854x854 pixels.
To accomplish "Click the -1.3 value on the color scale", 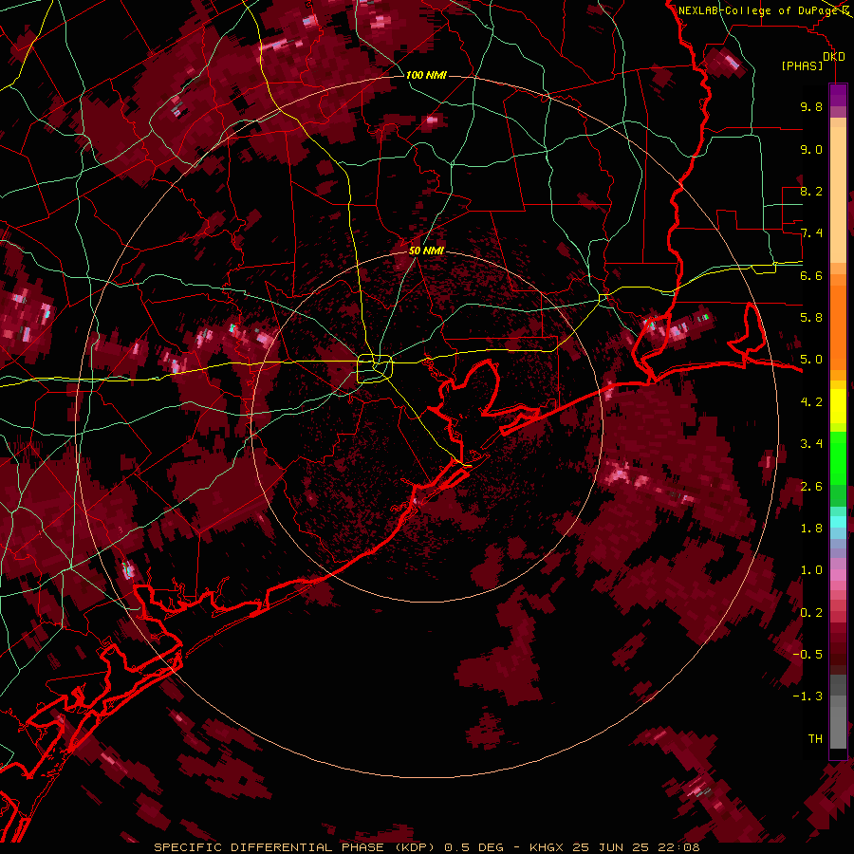I will (x=808, y=696).
